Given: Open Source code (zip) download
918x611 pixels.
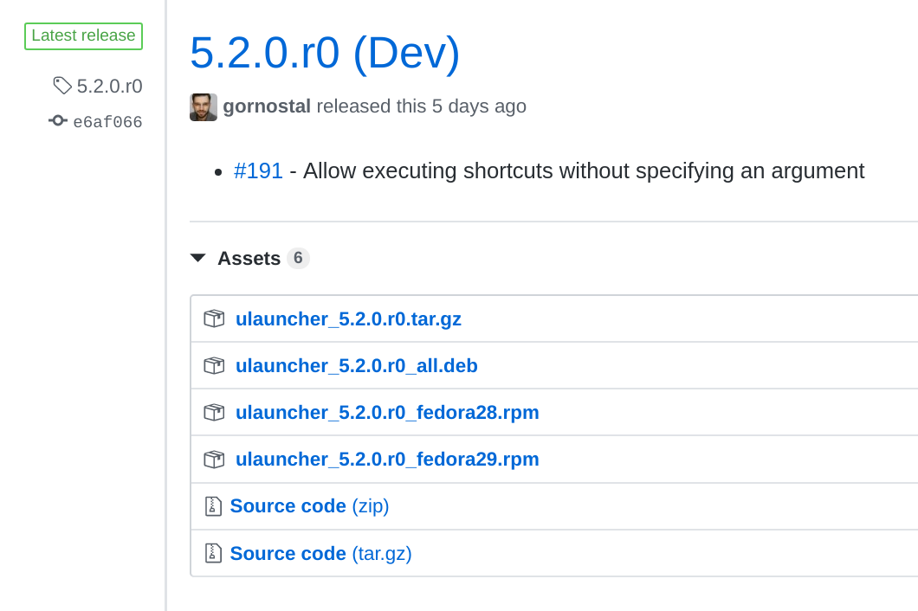Looking at the screenshot, I should (x=309, y=505).
